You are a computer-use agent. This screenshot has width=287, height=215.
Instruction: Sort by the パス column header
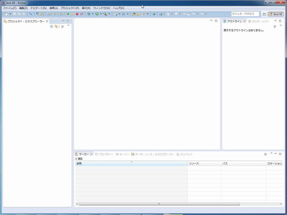[x=244, y=163]
